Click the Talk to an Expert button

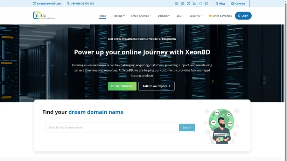click(156, 86)
